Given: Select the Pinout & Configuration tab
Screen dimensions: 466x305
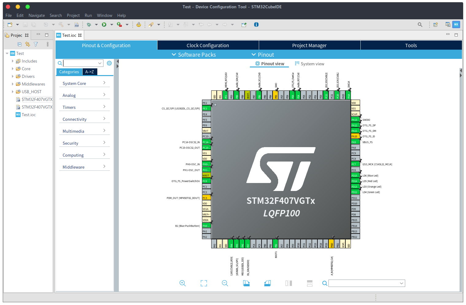Looking at the screenshot, I should tap(106, 45).
